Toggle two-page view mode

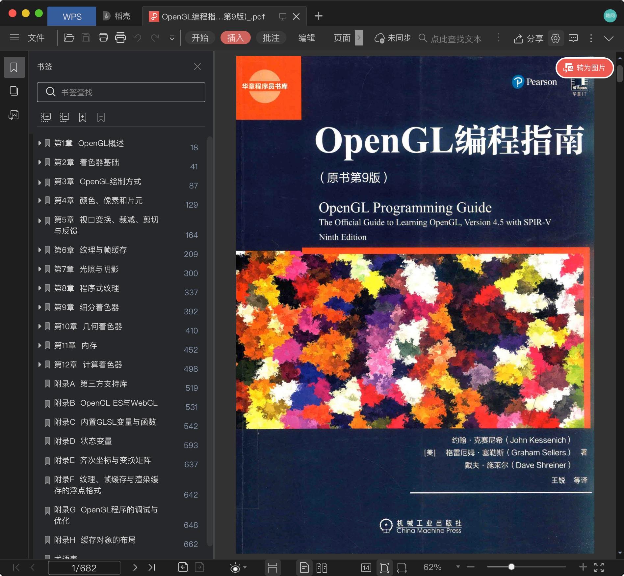click(x=322, y=567)
